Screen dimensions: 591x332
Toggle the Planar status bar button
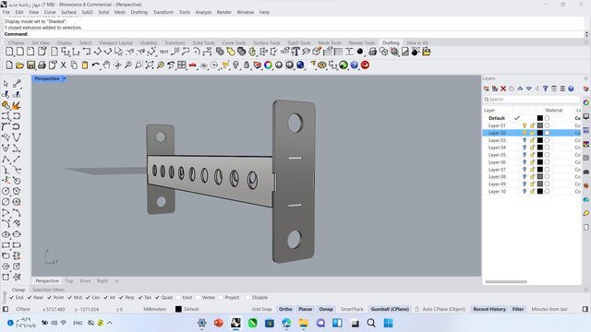click(x=306, y=309)
